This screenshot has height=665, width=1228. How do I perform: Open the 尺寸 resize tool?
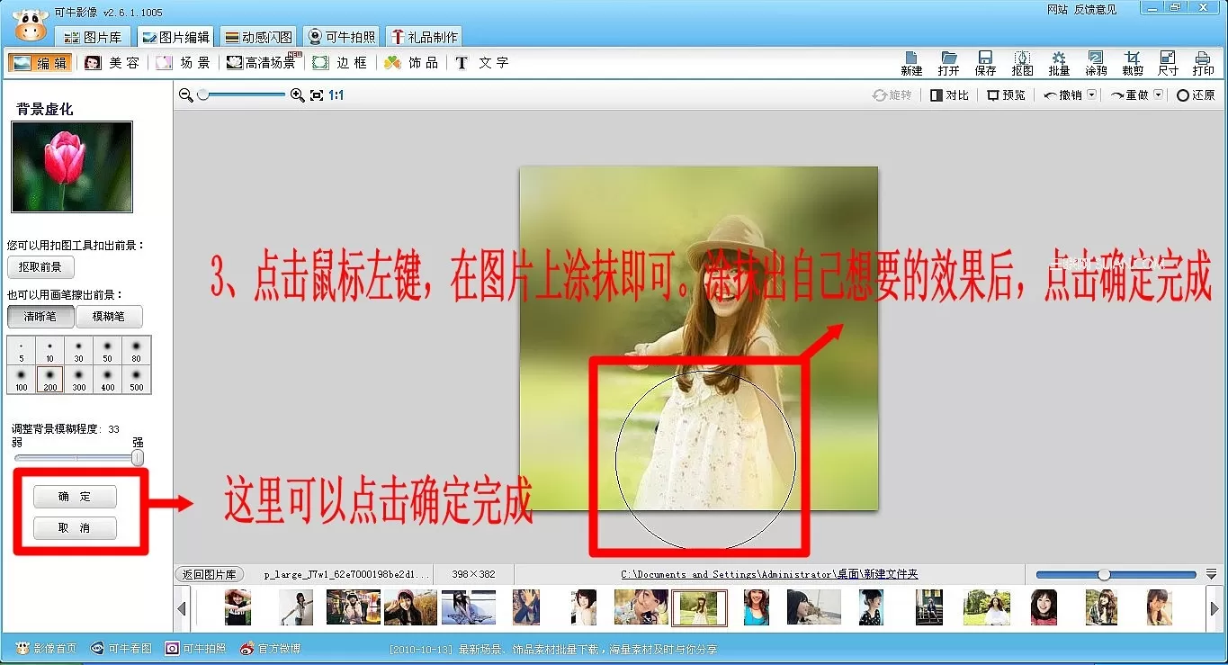pos(1168,63)
